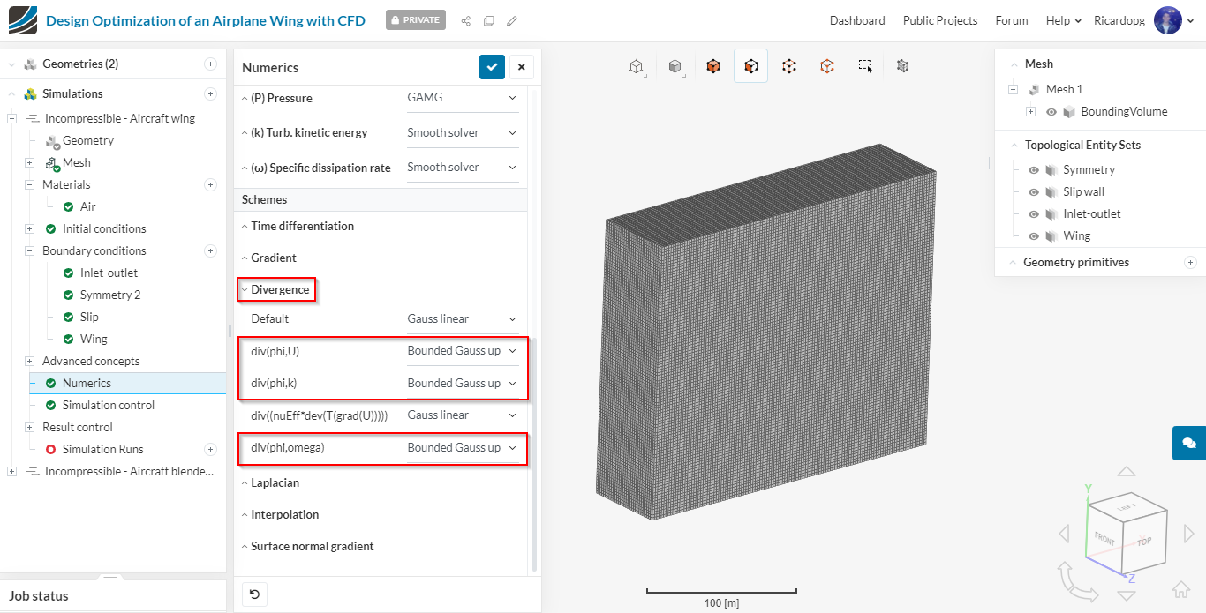Click the reset undo arrow button

tap(254, 594)
